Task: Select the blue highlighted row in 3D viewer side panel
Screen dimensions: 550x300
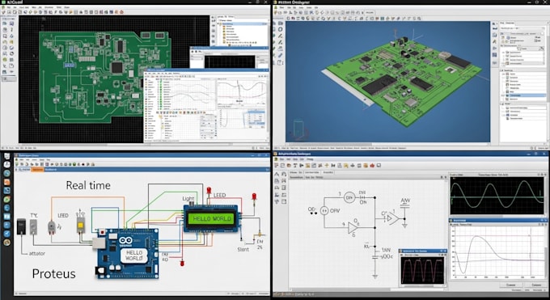Action: [523, 95]
